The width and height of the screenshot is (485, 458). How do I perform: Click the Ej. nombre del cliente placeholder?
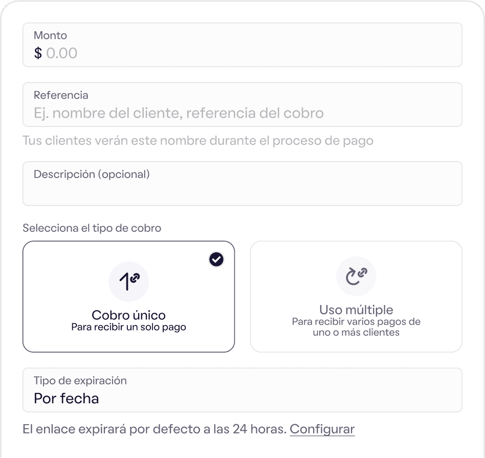tap(179, 113)
